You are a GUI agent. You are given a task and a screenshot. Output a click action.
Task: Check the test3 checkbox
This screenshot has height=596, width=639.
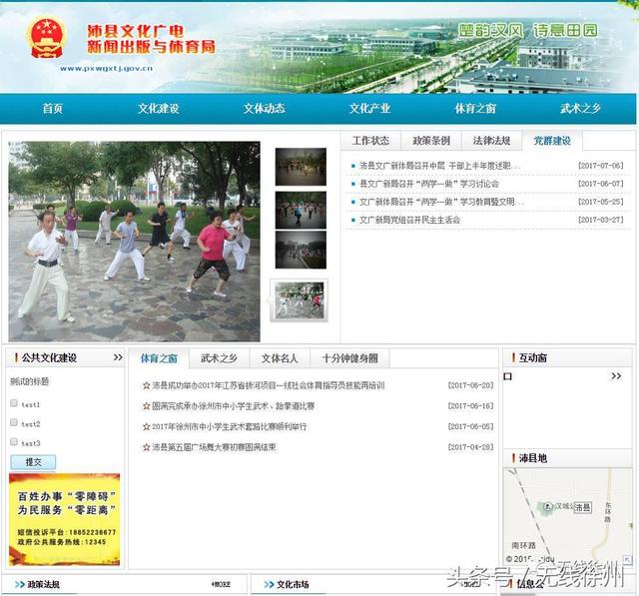(14, 441)
